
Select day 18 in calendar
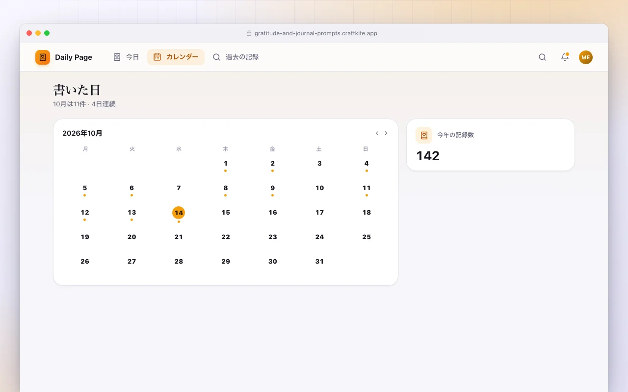[x=366, y=213]
